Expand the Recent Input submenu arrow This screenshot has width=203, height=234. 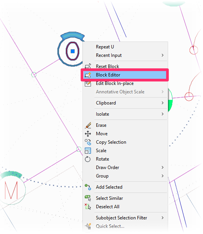pos(163,55)
